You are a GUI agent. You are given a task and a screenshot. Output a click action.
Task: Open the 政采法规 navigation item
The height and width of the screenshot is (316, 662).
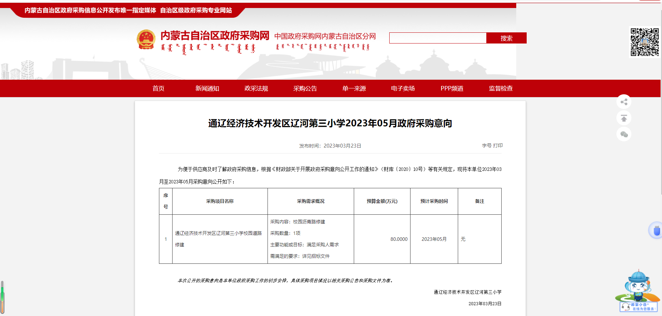click(256, 88)
